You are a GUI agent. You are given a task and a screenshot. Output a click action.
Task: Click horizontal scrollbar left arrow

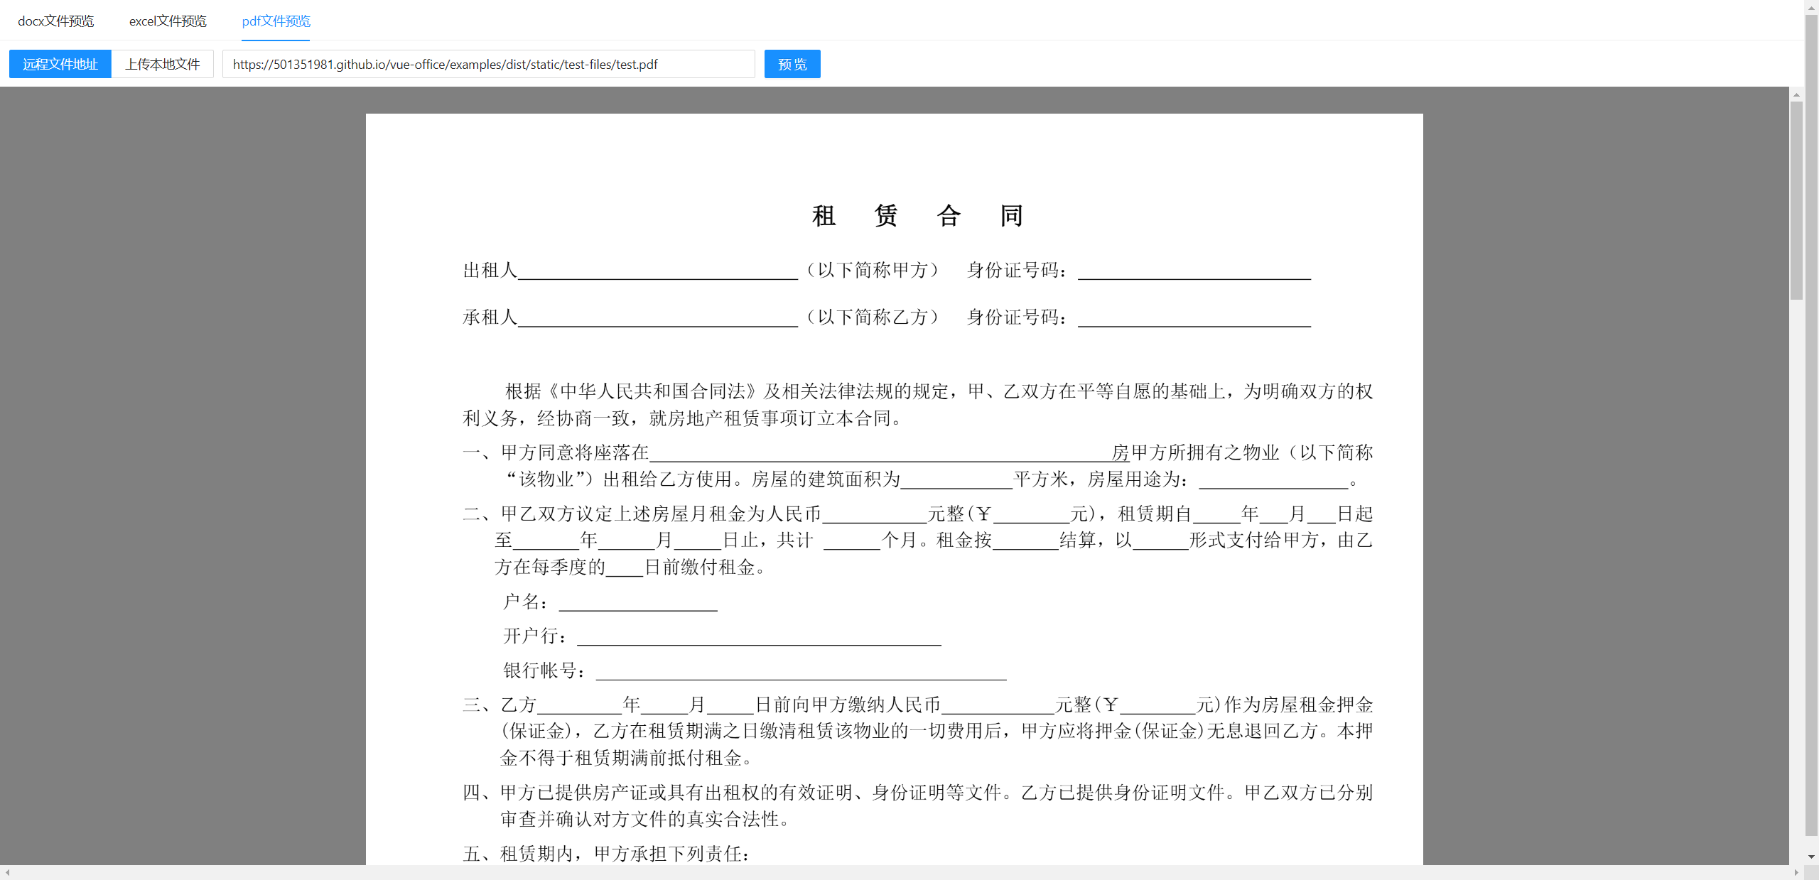point(7,872)
